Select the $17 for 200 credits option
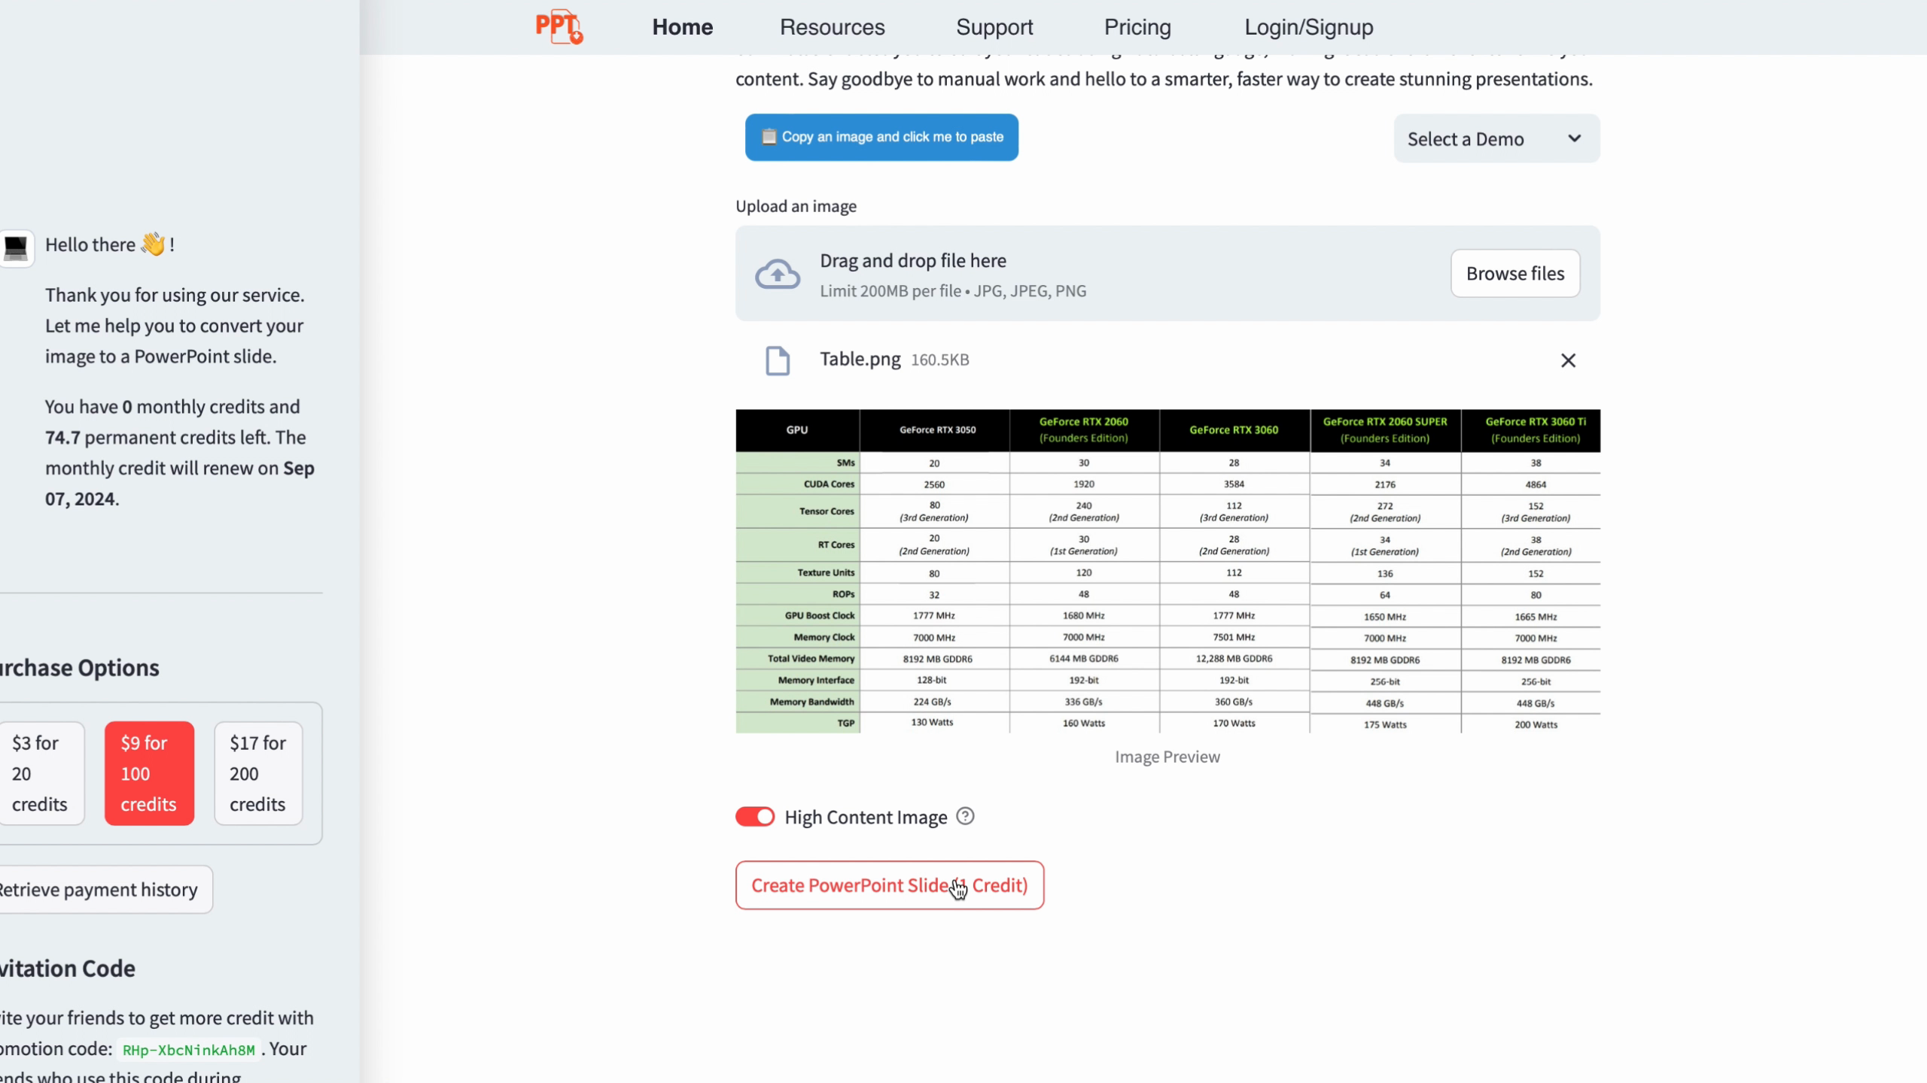 coord(258,773)
